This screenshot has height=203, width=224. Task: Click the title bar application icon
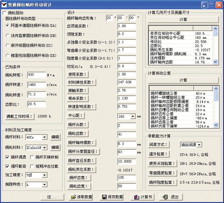point(4,5)
